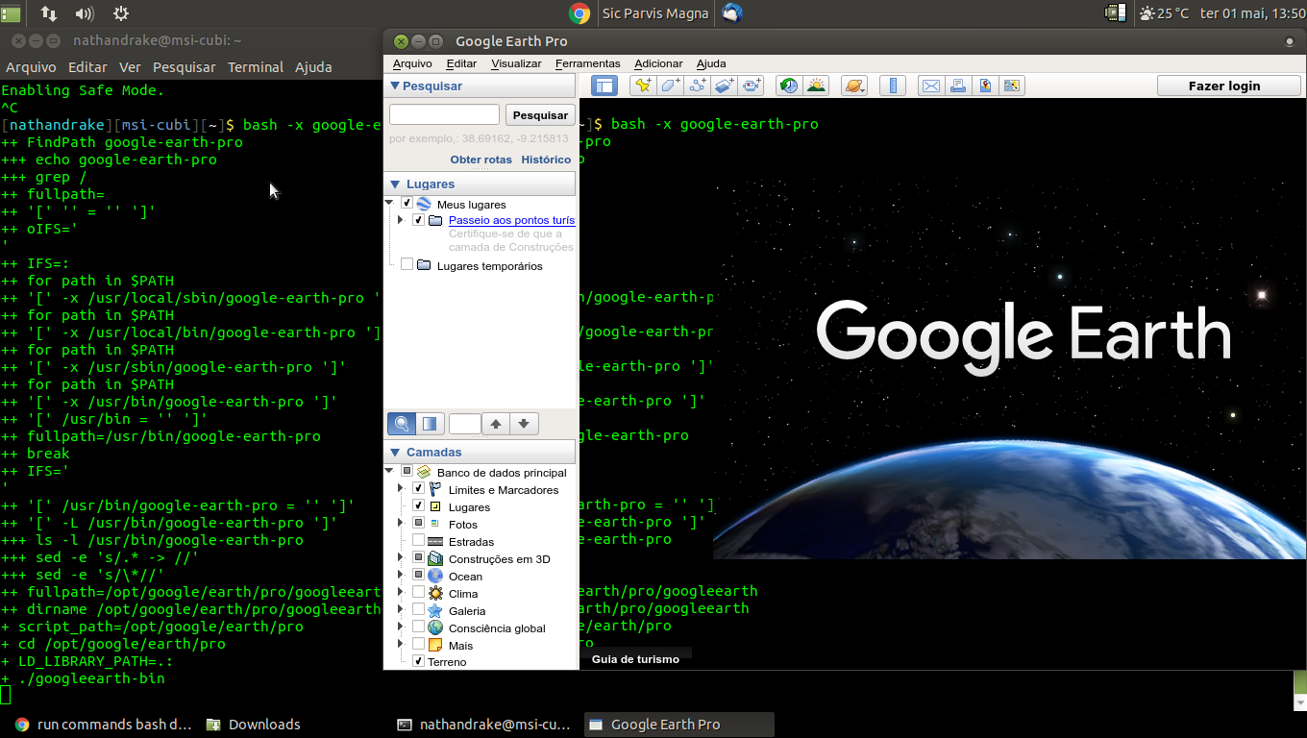
Task: Enable the Estradas layer checkbox
Action: 418,541
